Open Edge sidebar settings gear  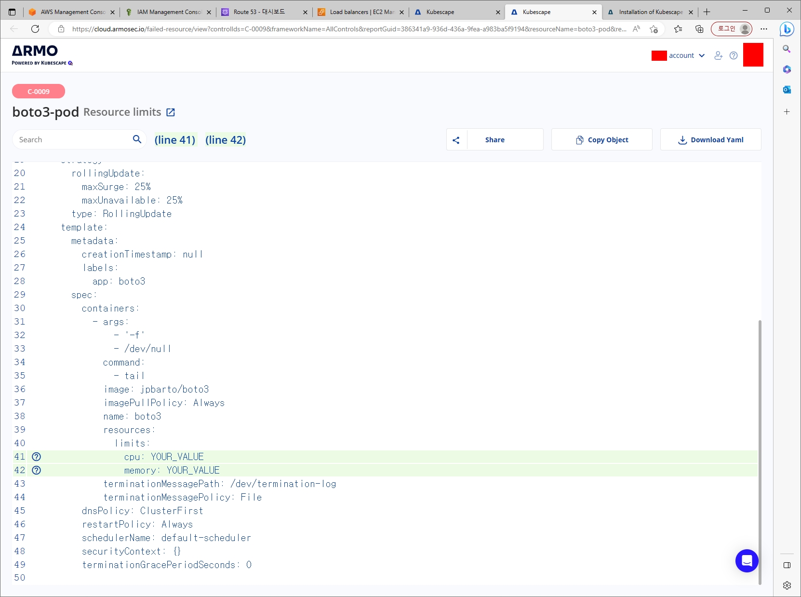787,585
